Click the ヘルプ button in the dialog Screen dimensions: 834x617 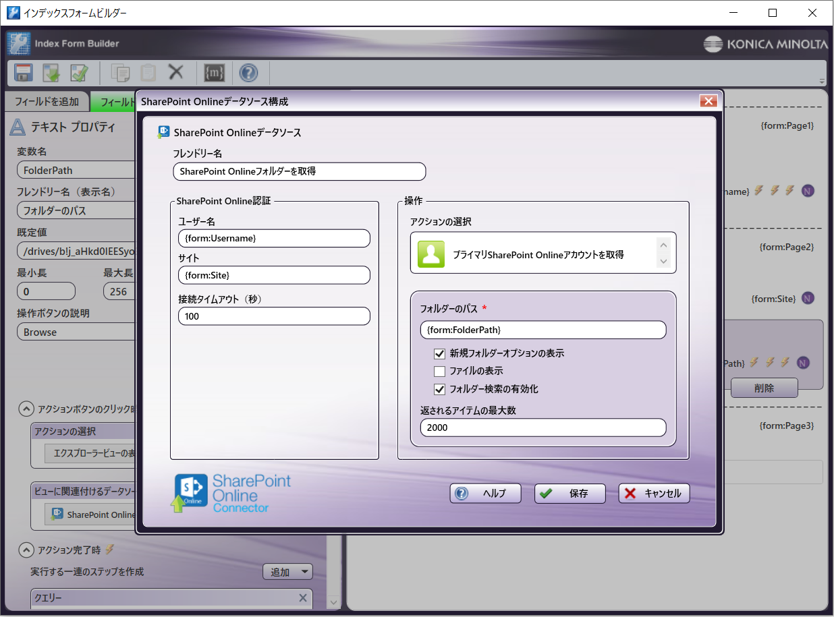(x=486, y=494)
